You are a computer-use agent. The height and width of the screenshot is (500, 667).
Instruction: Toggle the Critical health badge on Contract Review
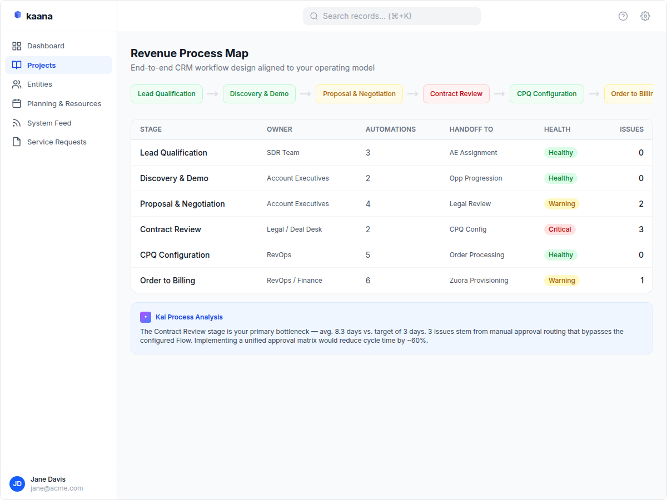[x=559, y=229]
